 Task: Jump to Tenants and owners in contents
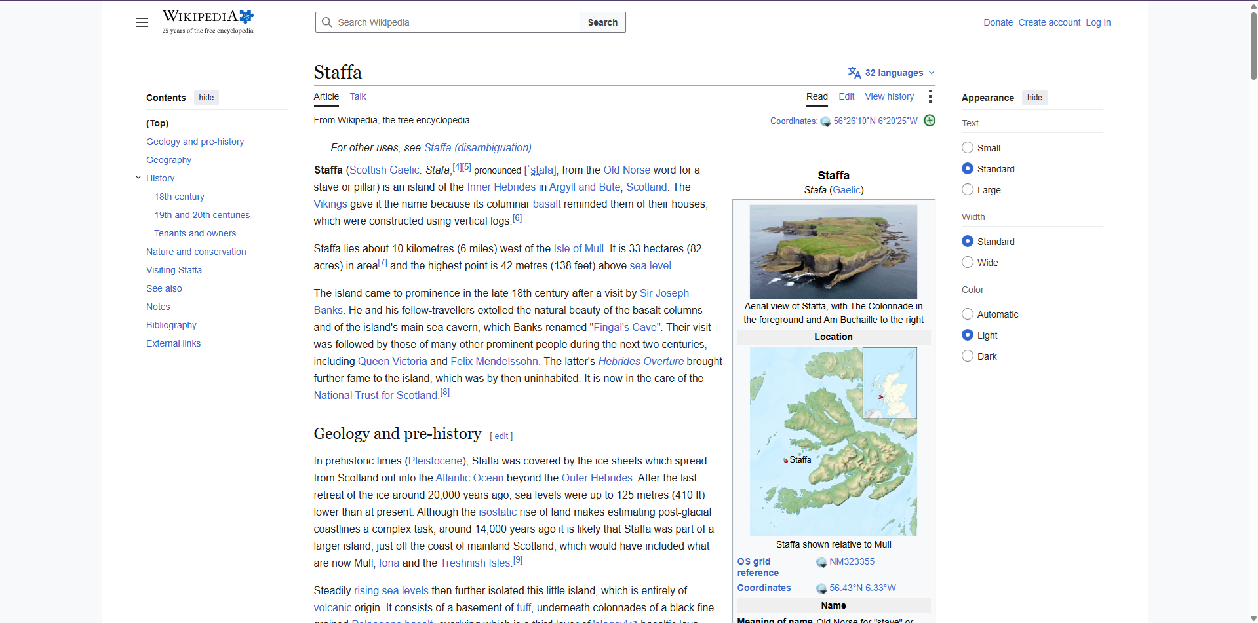195,233
